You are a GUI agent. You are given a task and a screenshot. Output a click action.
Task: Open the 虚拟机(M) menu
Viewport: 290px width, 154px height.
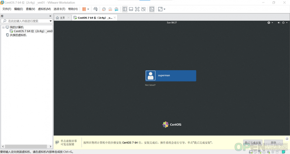[44, 9]
